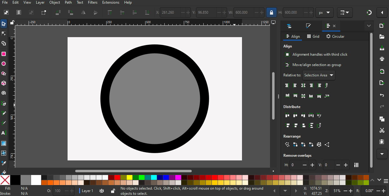Screen dimensions: 389x196
Task: Choose the Node editing tool
Action: click(4, 33)
